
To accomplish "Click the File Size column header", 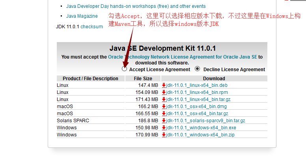I will [143, 79].
